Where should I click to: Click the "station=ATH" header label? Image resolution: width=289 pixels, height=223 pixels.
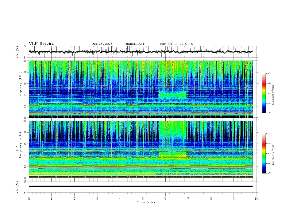pos(135,44)
